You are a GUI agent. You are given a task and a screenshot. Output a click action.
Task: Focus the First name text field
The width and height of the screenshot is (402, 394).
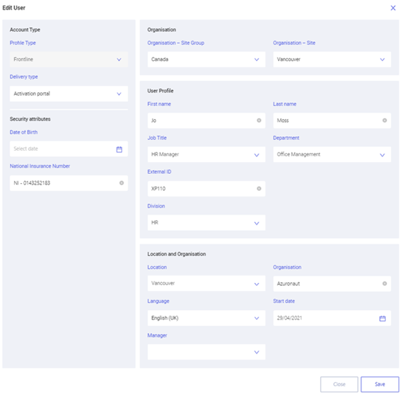[x=202, y=120]
